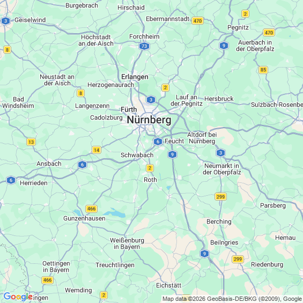Select the Weißenburg in Bayern label
Screen dimensions: 303x303
click(x=127, y=243)
